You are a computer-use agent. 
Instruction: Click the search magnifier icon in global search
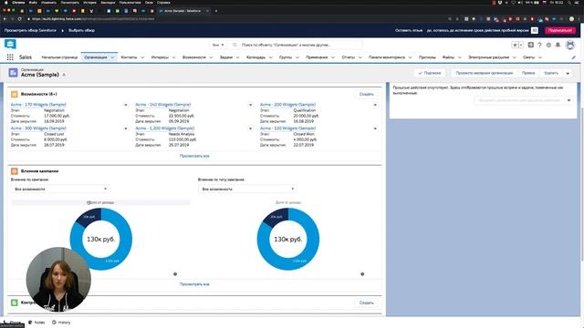pyautogui.click(x=235, y=45)
